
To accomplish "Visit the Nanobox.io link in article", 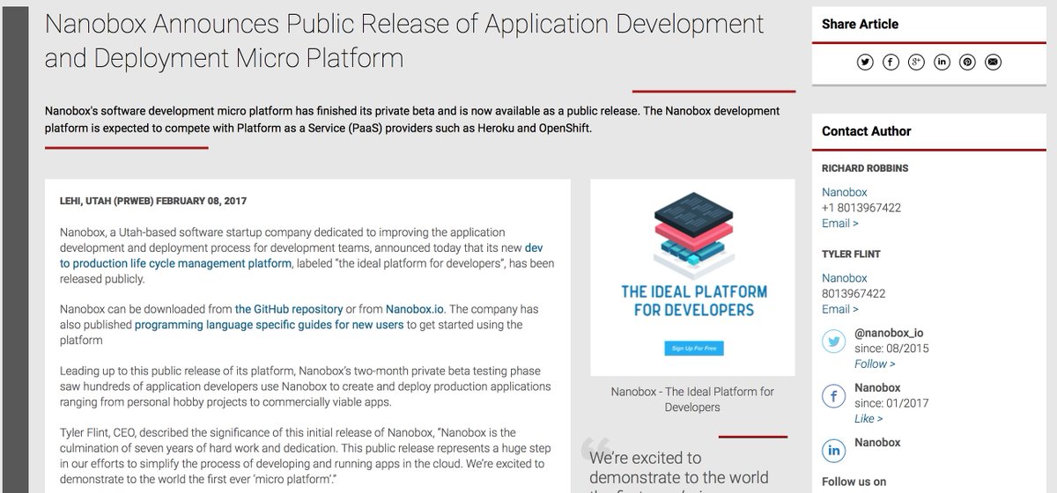I will click(x=415, y=310).
